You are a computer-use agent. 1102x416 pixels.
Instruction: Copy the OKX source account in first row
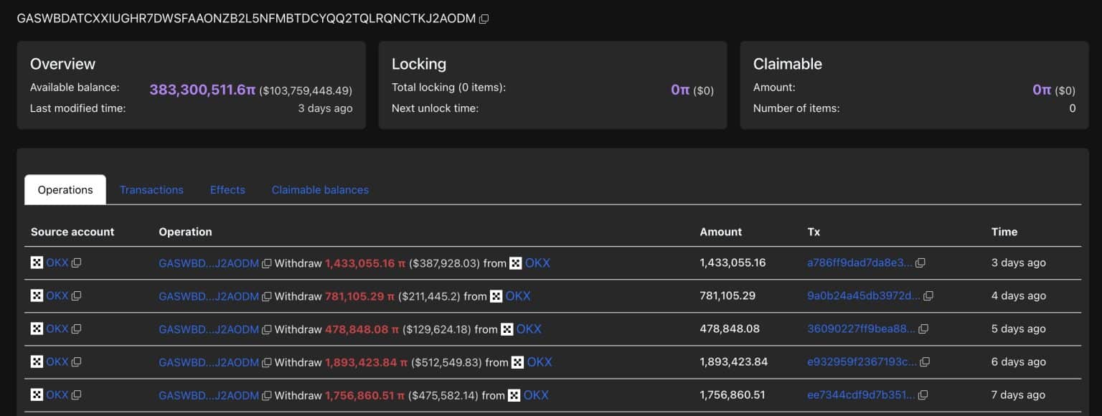77,263
